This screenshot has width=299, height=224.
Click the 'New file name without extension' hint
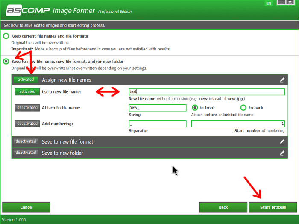tap(187, 99)
